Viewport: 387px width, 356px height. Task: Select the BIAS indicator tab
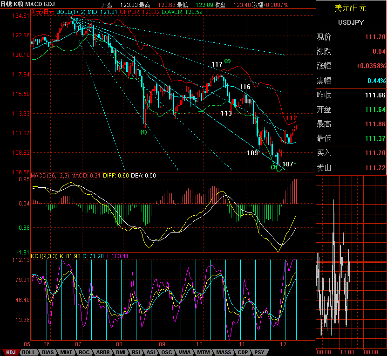coord(48,352)
